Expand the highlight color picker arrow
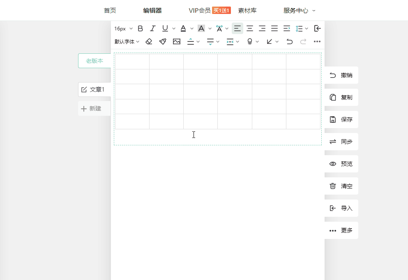 point(210,29)
